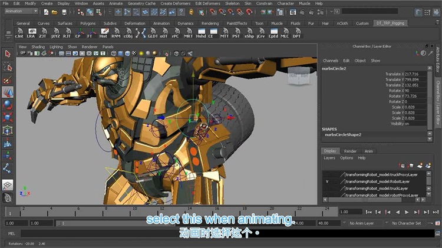
Task: Open the Constrain menu
Action: (x=264, y=4)
